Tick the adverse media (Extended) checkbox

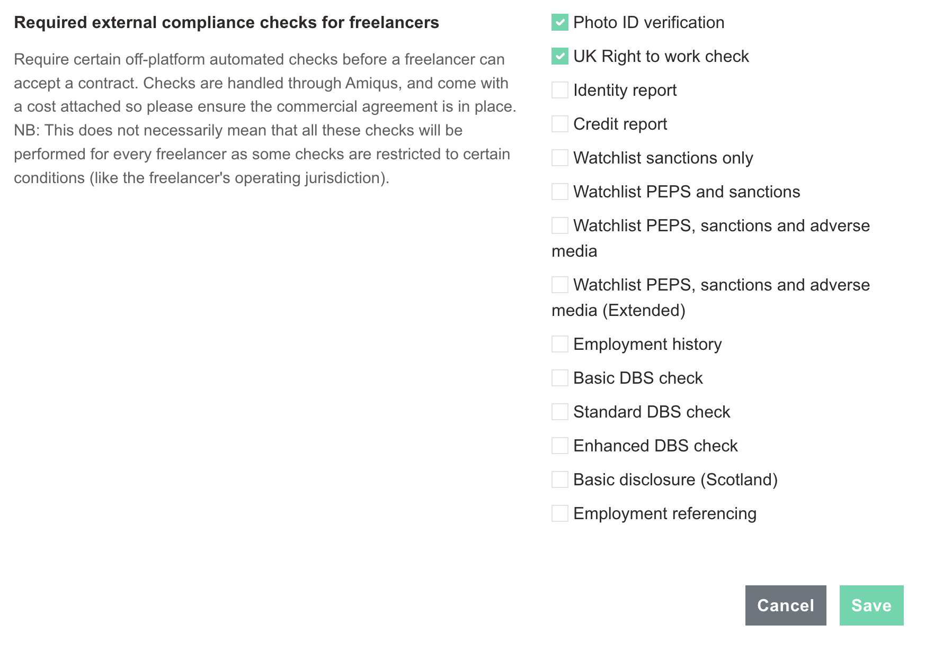coord(560,285)
